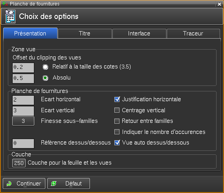Click the title bar application icon

point(5,4)
